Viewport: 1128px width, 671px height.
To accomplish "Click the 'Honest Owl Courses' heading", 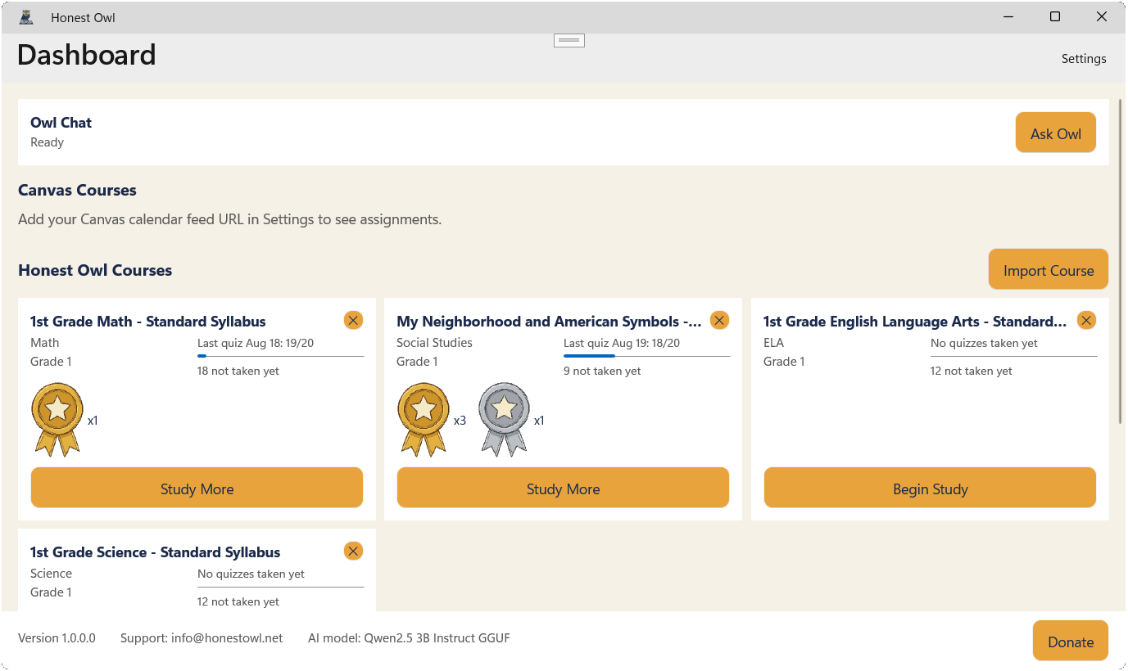I will (x=95, y=270).
